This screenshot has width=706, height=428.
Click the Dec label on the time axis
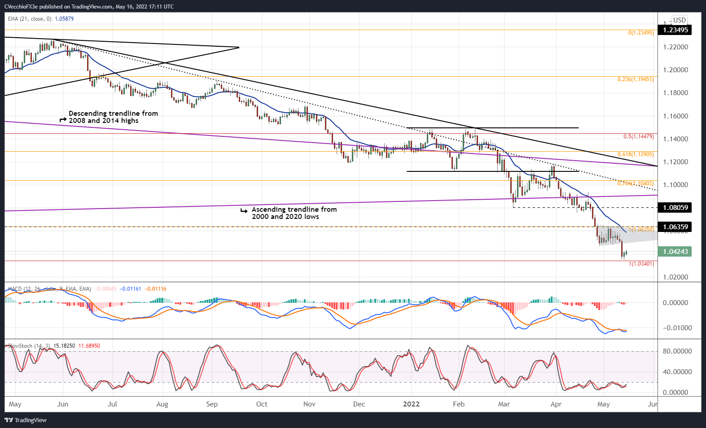click(x=359, y=404)
